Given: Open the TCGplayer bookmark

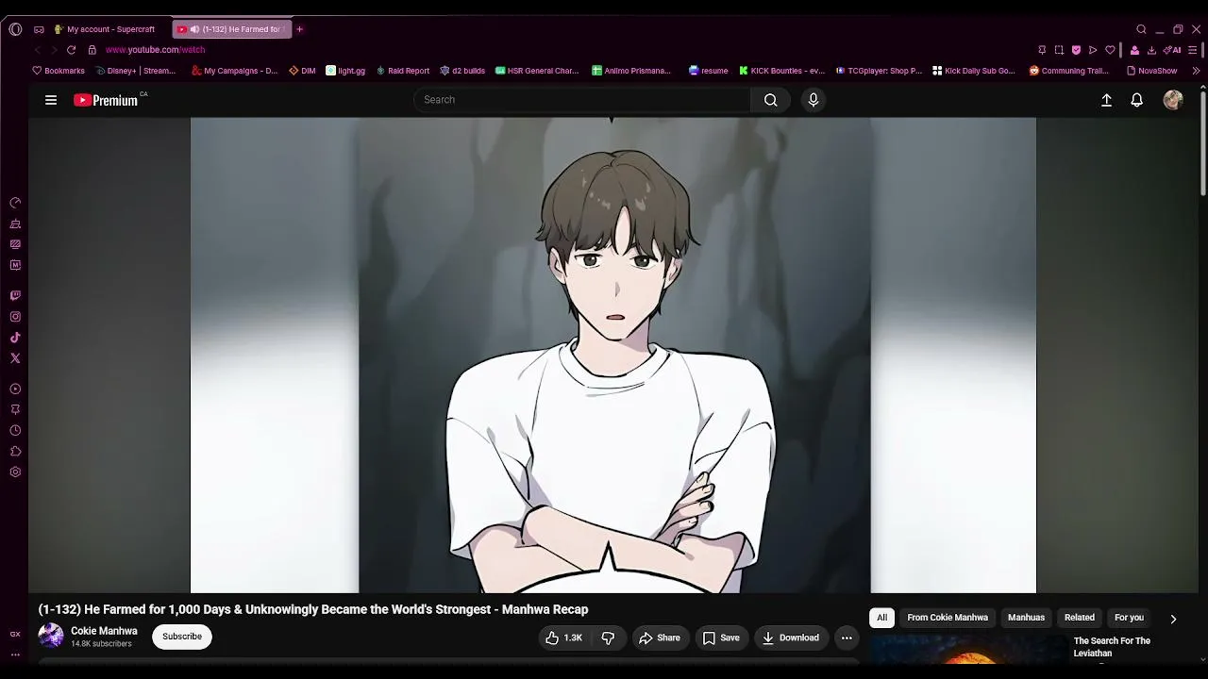Looking at the screenshot, I should pyautogui.click(x=879, y=71).
